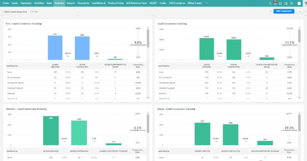
Task: Click Eric's blue bar labeled 3167
Action: [55, 48]
